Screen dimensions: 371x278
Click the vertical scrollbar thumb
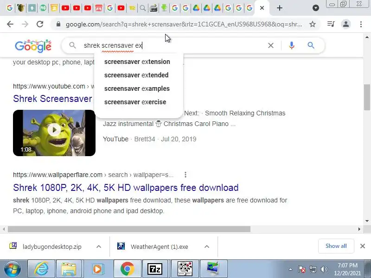367,97
